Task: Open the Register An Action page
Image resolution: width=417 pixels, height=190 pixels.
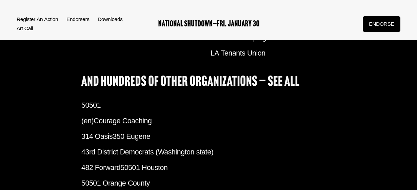Action: click(x=37, y=19)
